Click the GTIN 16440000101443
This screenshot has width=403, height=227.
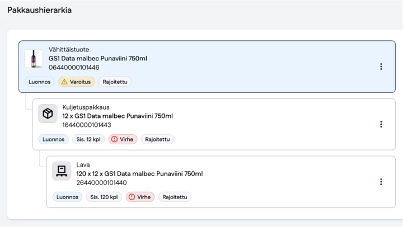(87, 125)
